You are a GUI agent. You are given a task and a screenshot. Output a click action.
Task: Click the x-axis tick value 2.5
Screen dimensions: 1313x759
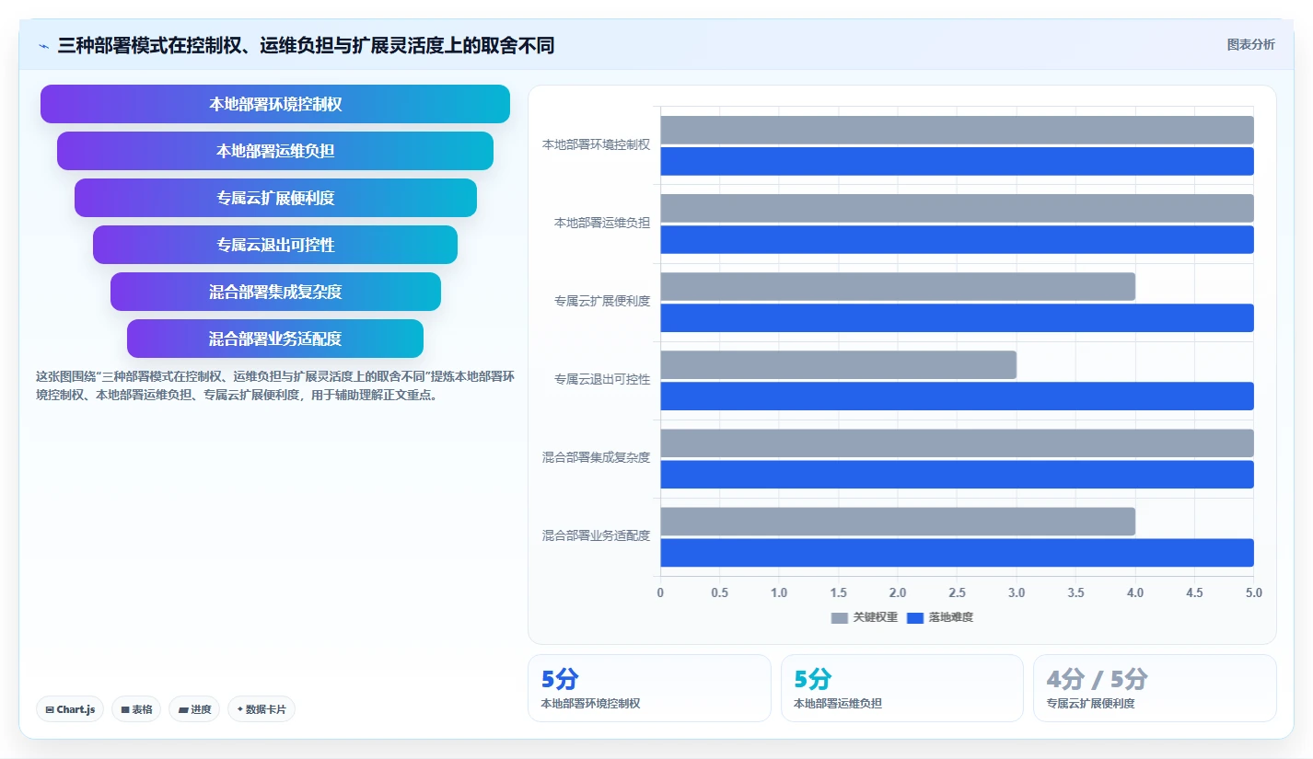957,593
